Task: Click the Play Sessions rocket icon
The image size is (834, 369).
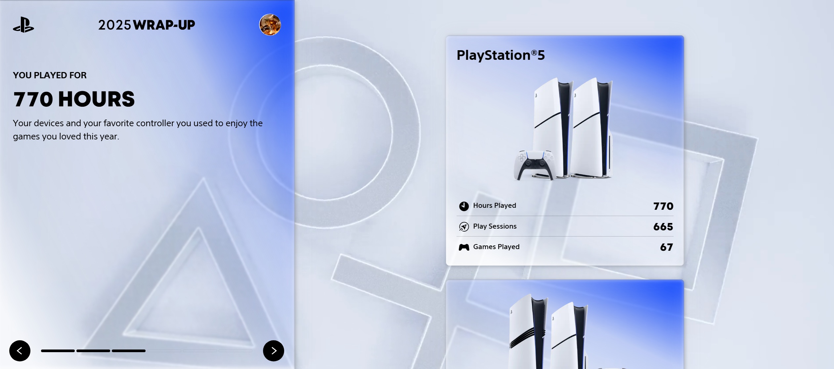Action: [x=464, y=227]
